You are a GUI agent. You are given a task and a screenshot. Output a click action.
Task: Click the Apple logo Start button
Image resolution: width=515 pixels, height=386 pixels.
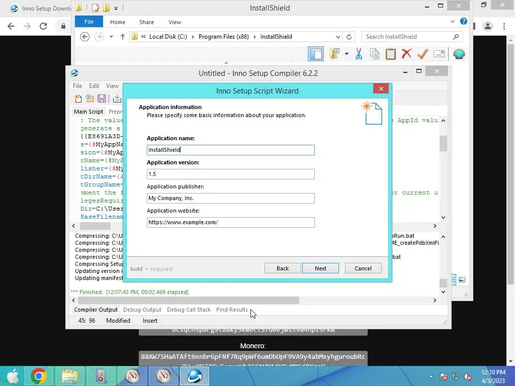coord(13,376)
